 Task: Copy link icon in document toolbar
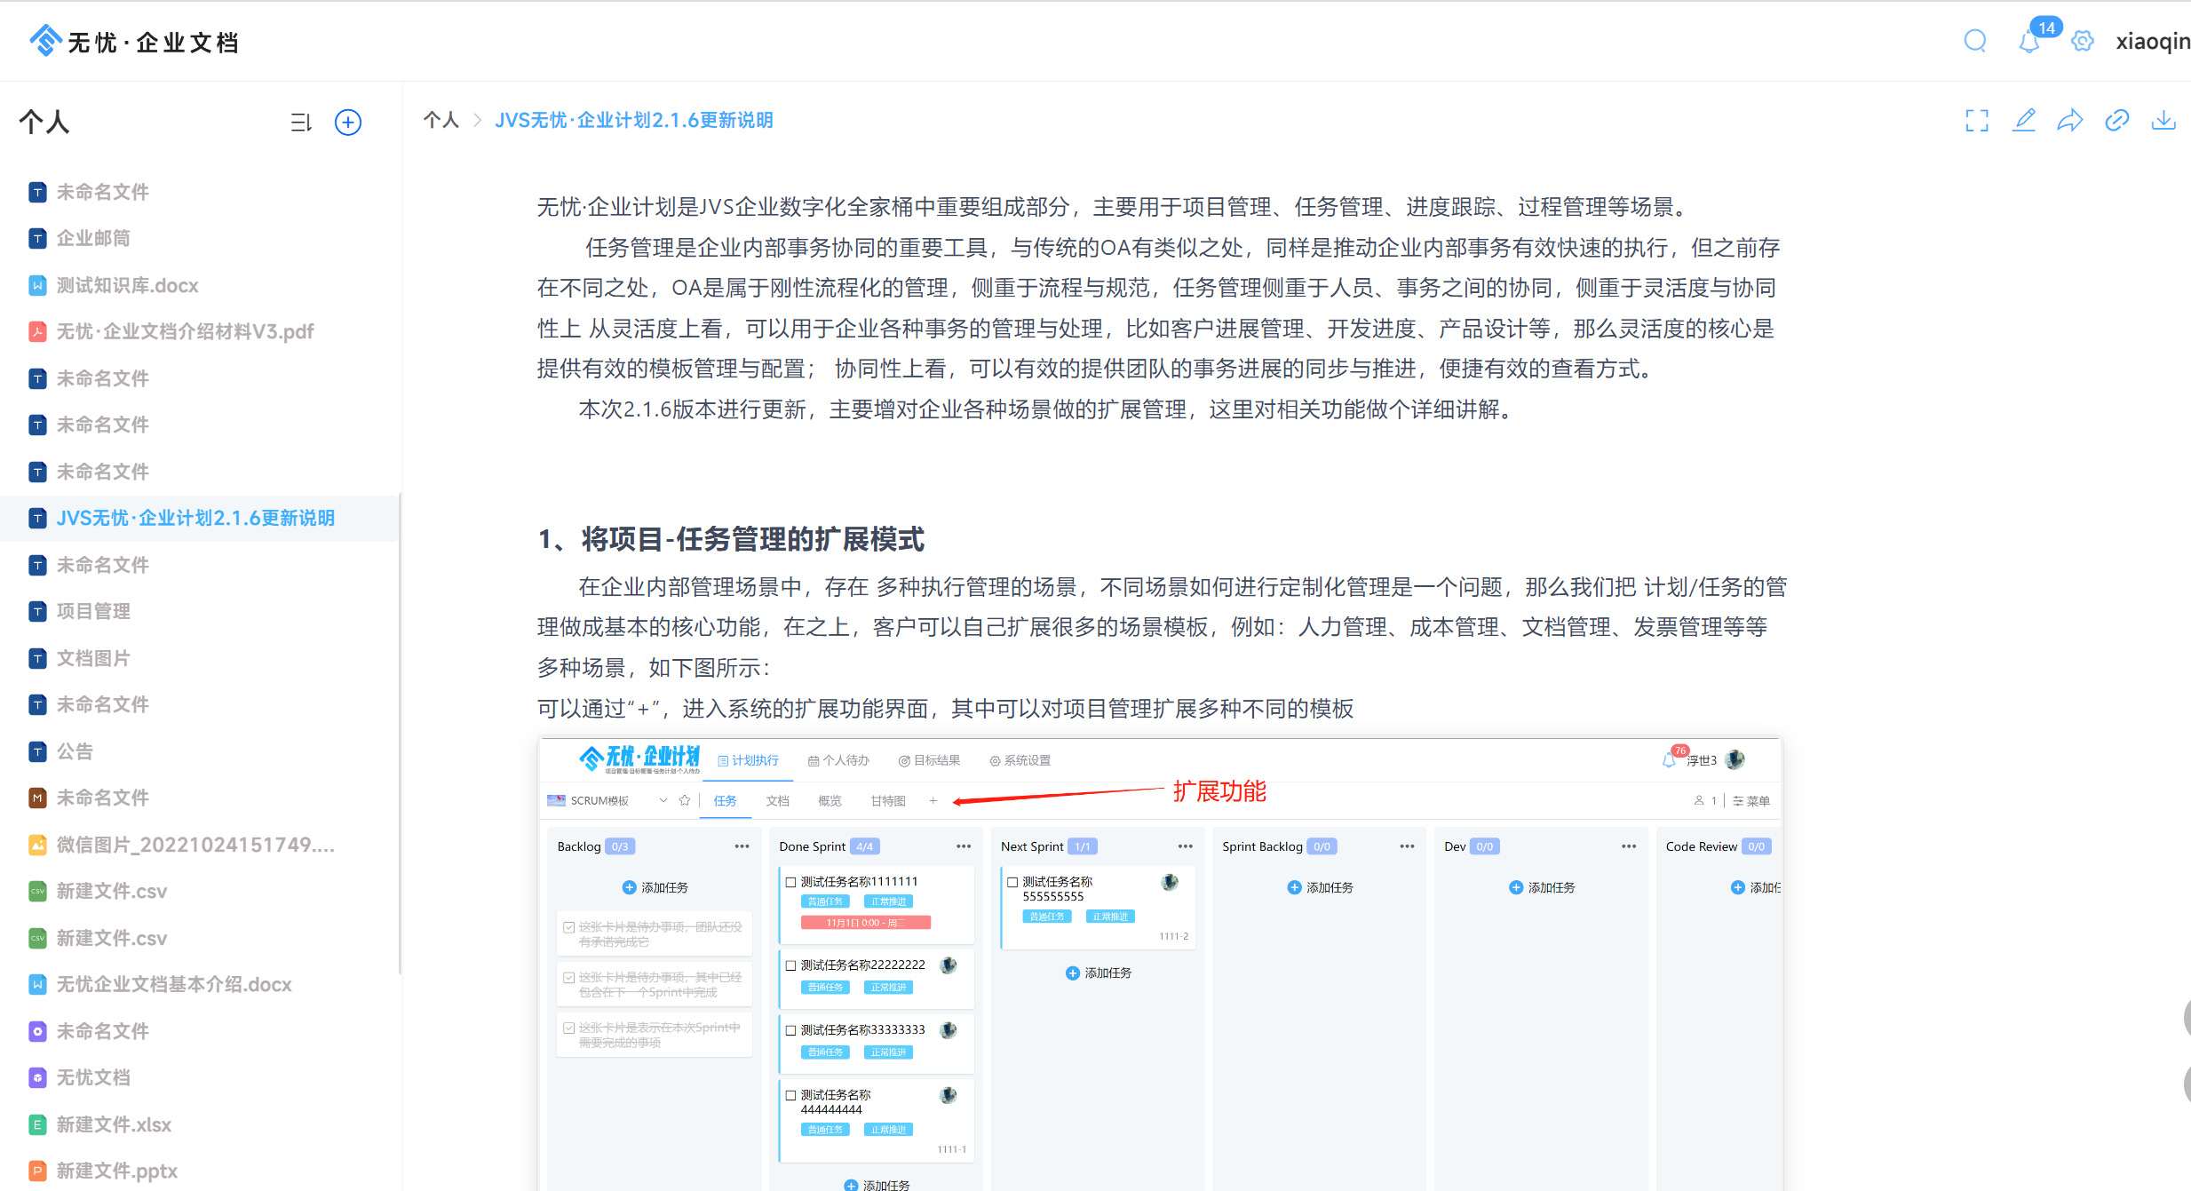[2117, 121]
